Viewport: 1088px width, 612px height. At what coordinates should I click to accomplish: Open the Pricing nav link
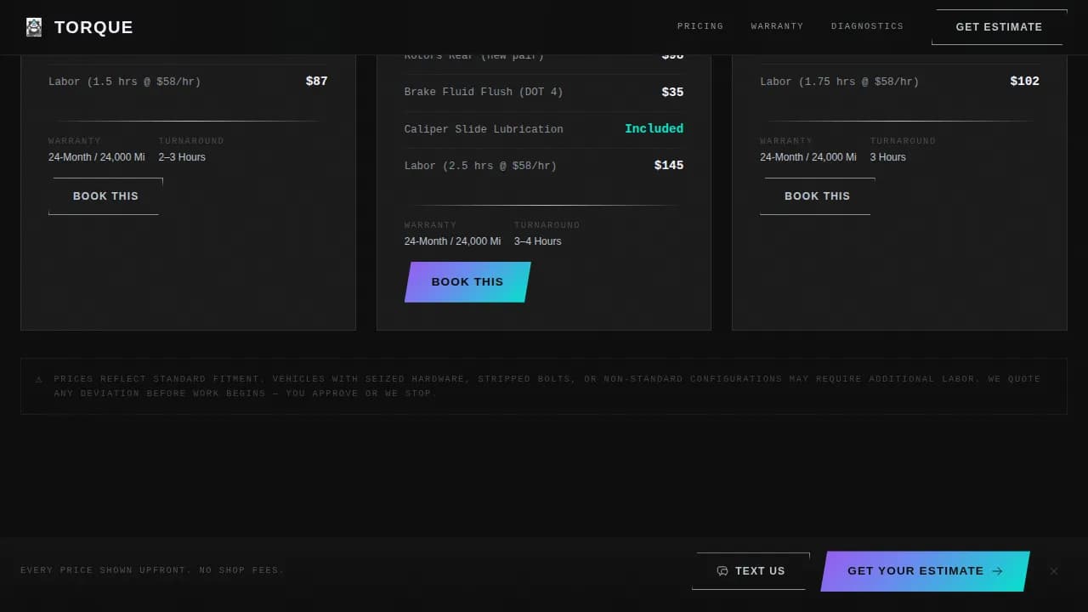coord(700,26)
